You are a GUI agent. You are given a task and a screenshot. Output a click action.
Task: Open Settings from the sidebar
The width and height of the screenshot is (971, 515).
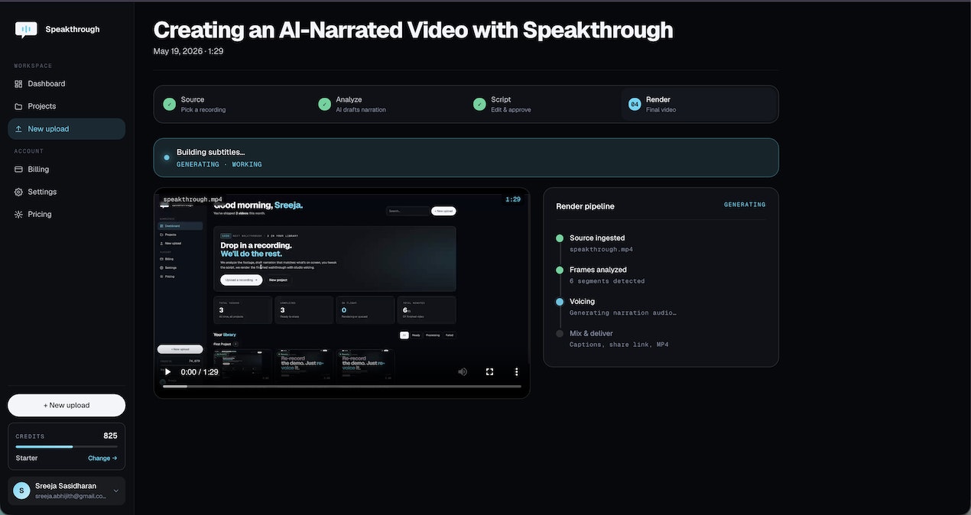coord(67,192)
